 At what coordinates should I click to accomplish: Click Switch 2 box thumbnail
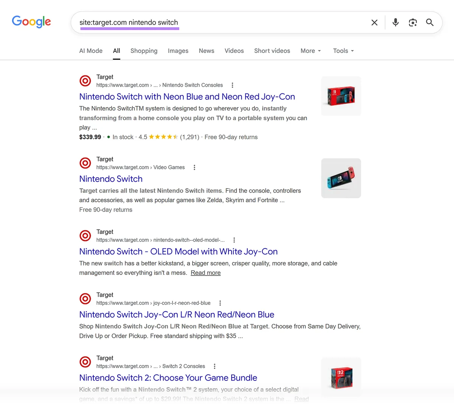pos(341,377)
